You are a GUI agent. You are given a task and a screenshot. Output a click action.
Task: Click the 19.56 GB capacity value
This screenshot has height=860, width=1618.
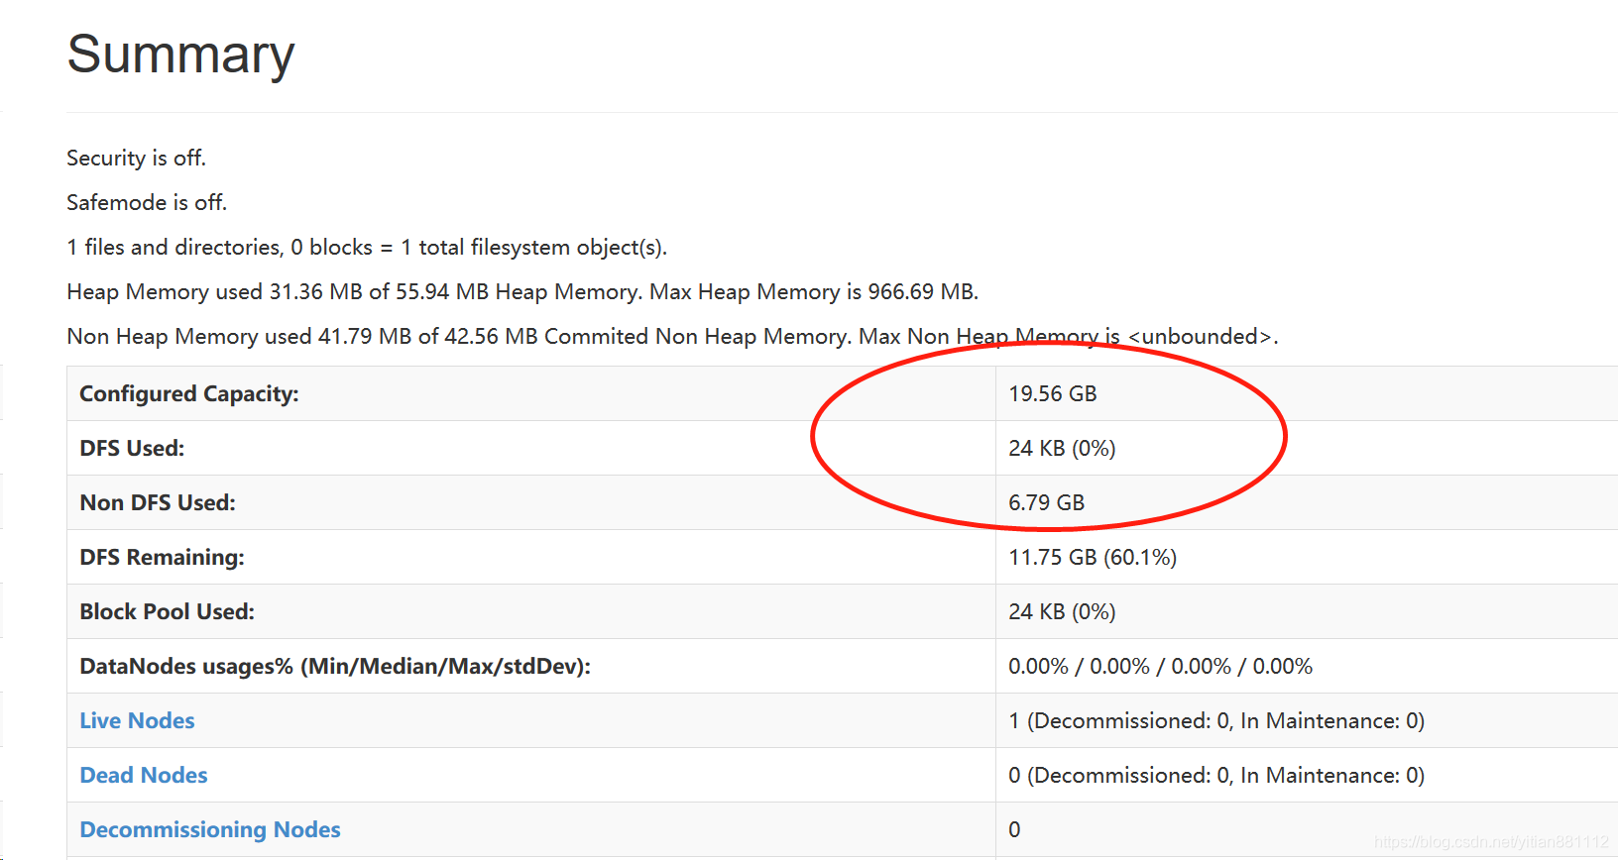(x=1053, y=393)
